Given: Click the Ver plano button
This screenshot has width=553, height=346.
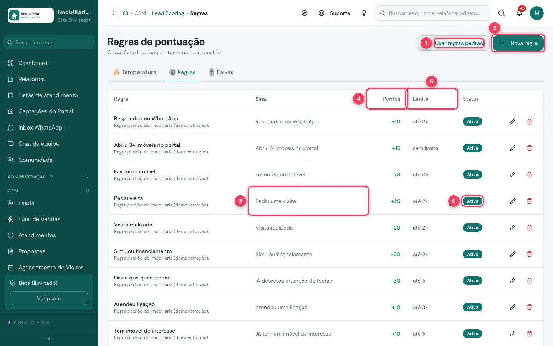Looking at the screenshot, I should tap(49, 298).
